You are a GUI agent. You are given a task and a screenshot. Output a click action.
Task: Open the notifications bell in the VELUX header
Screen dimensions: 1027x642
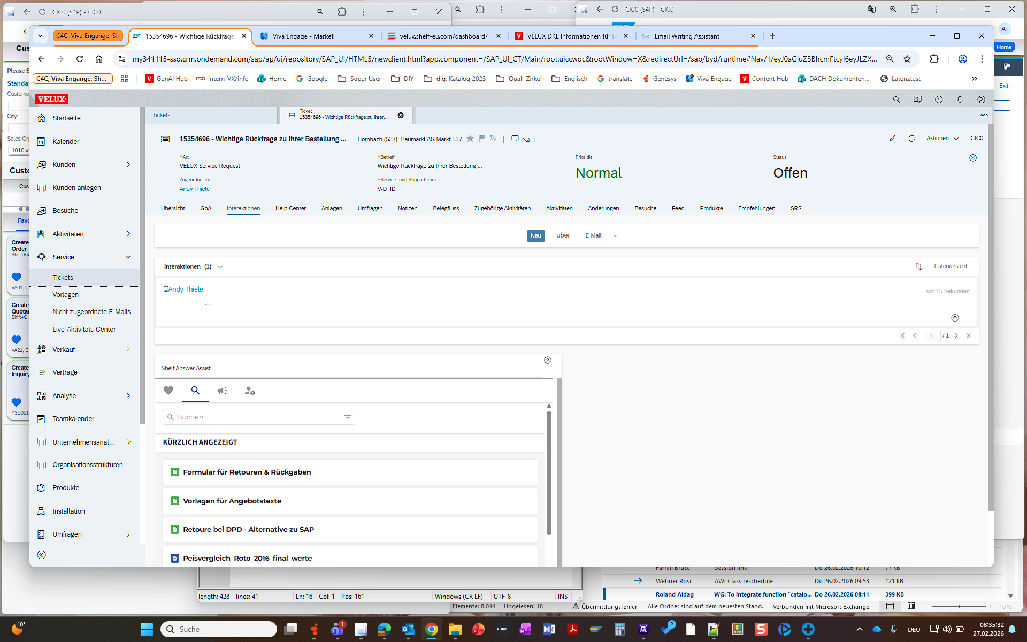click(960, 100)
